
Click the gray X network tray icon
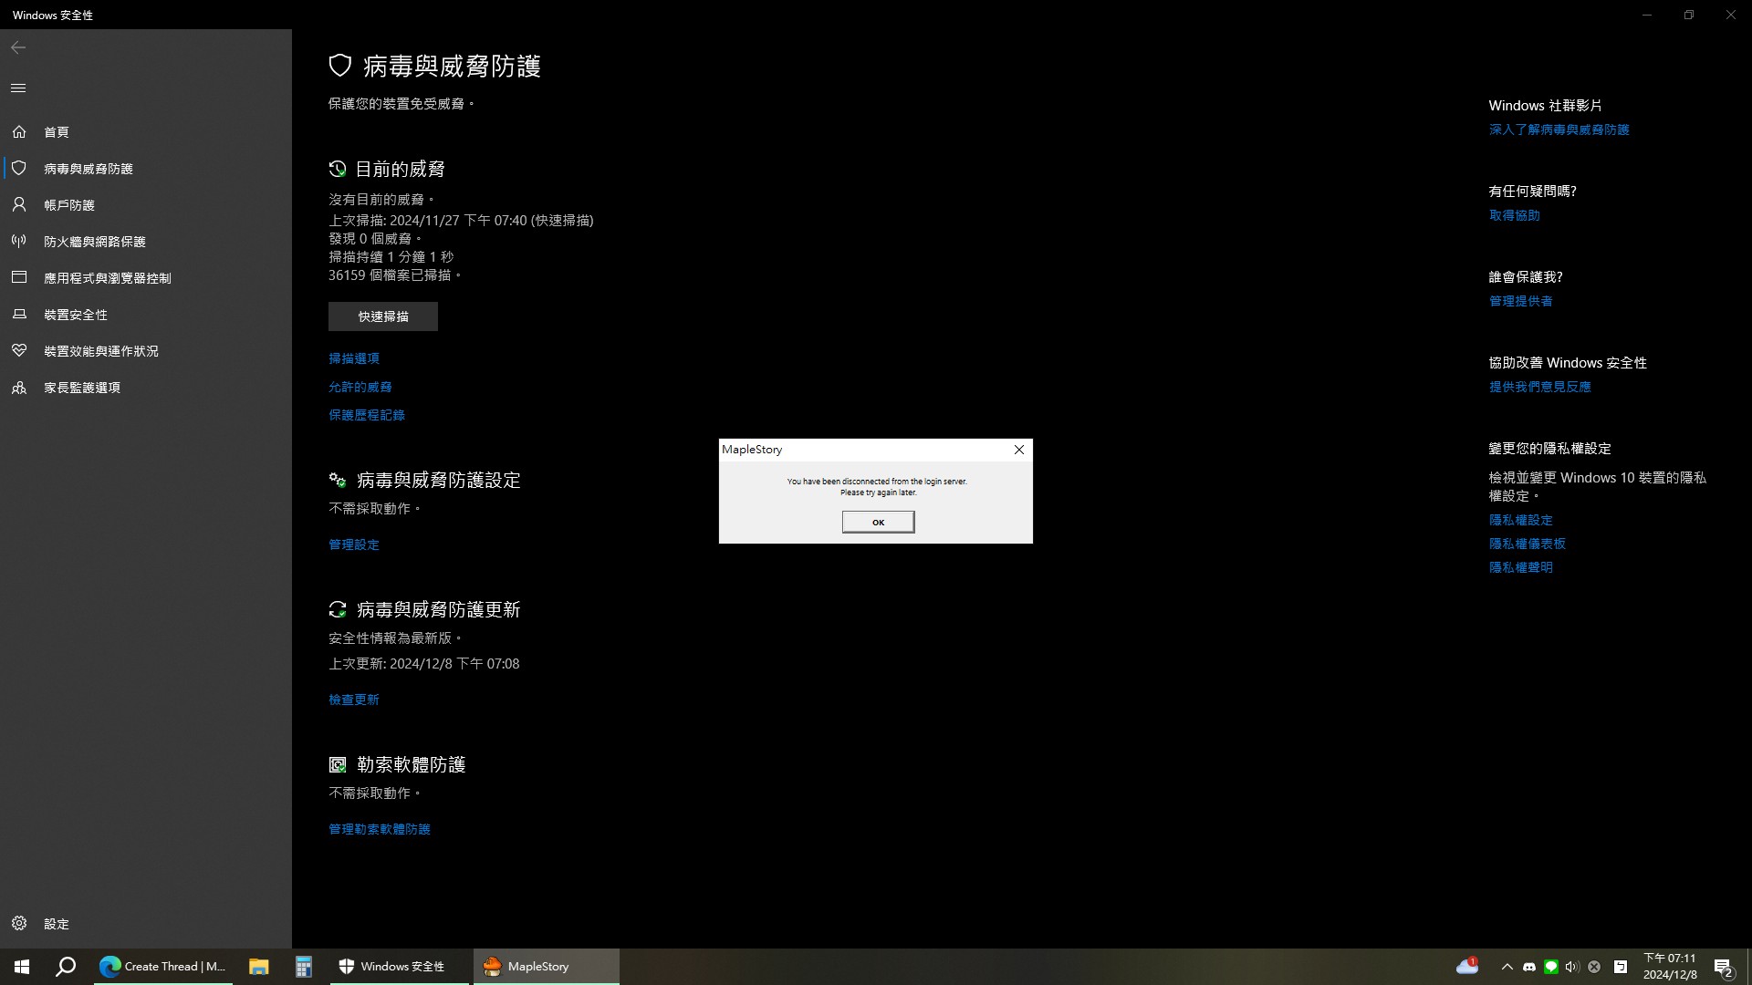(1594, 967)
